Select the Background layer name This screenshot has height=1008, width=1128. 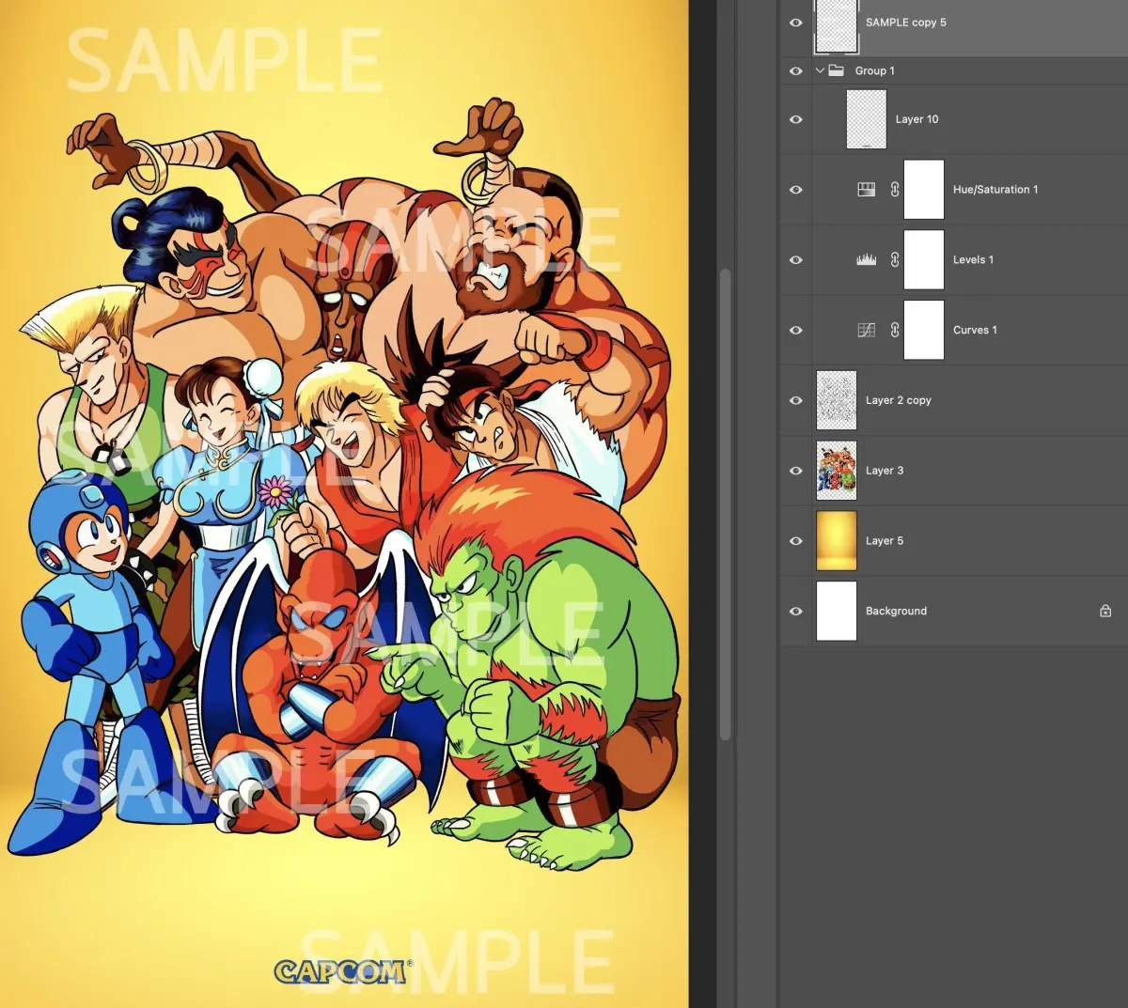click(x=896, y=612)
